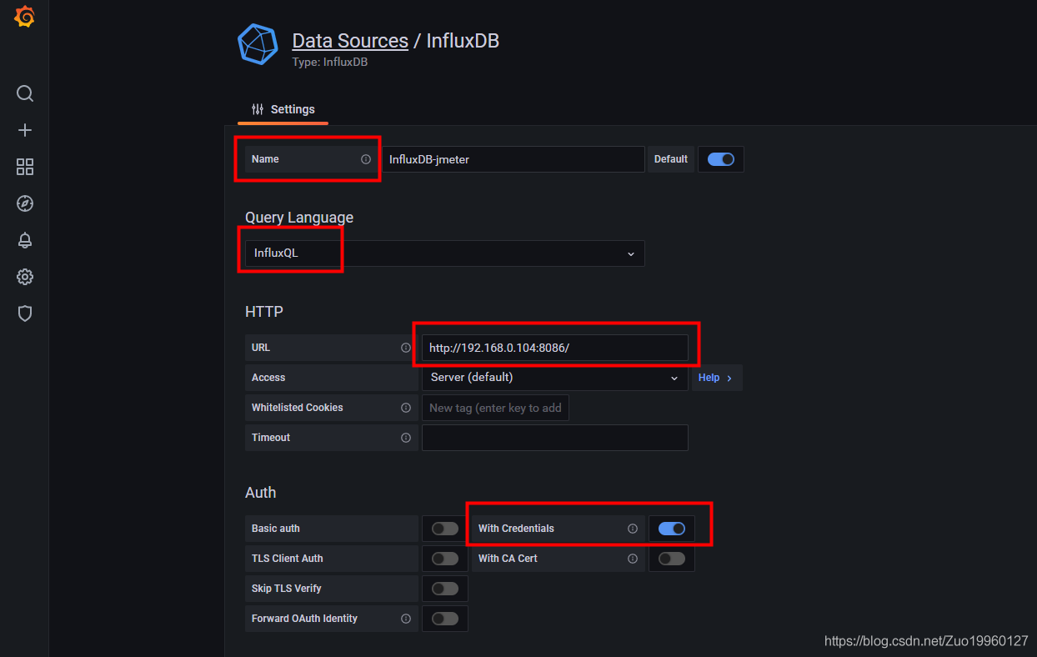
Task: Click info icon next to URL label
Action: tap(406, 348)
